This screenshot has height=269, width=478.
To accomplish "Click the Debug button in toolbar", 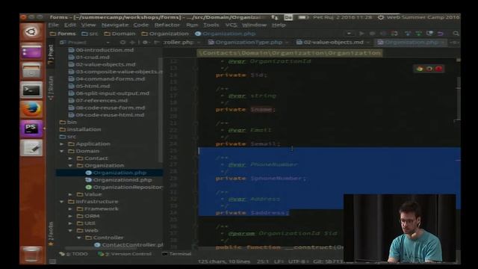I will [372, 34].
